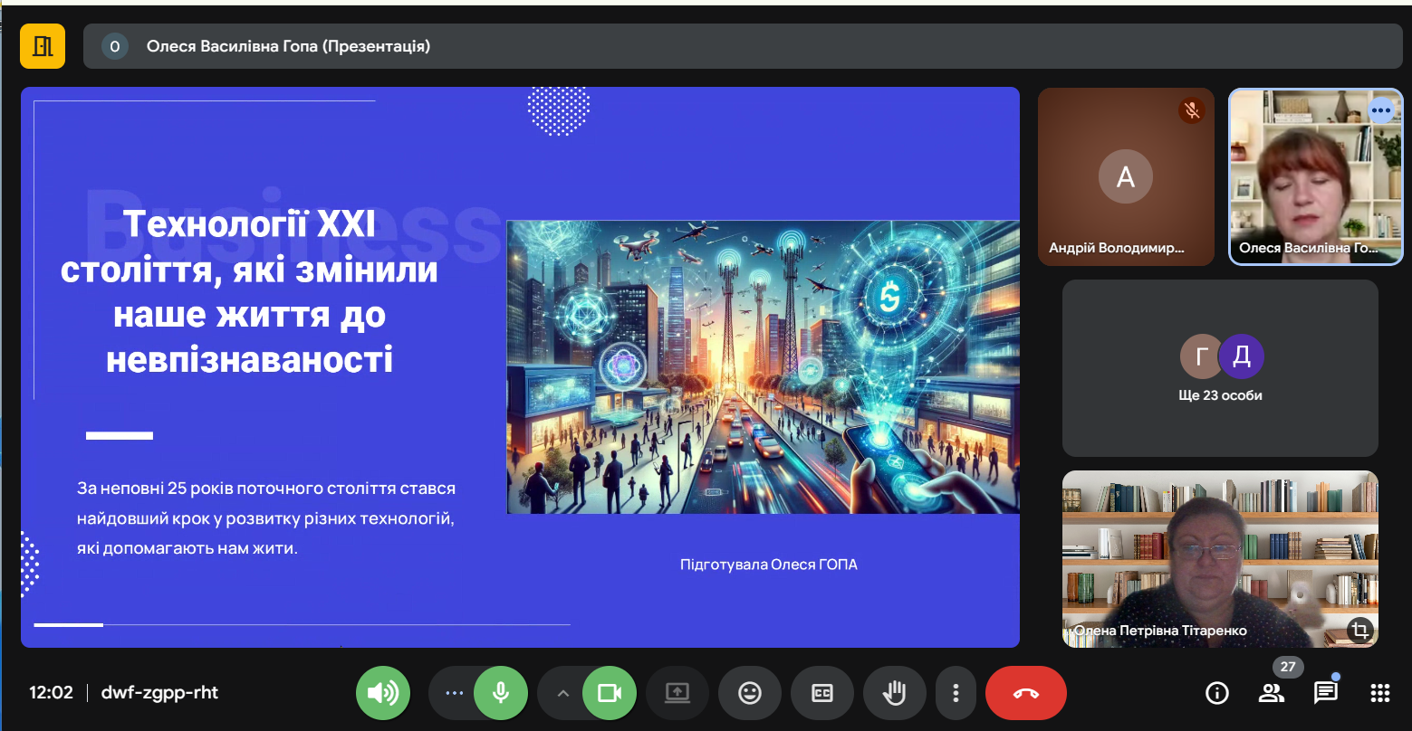Mute the microphone
The image size is (1412, 731).
tap(500, 693)
